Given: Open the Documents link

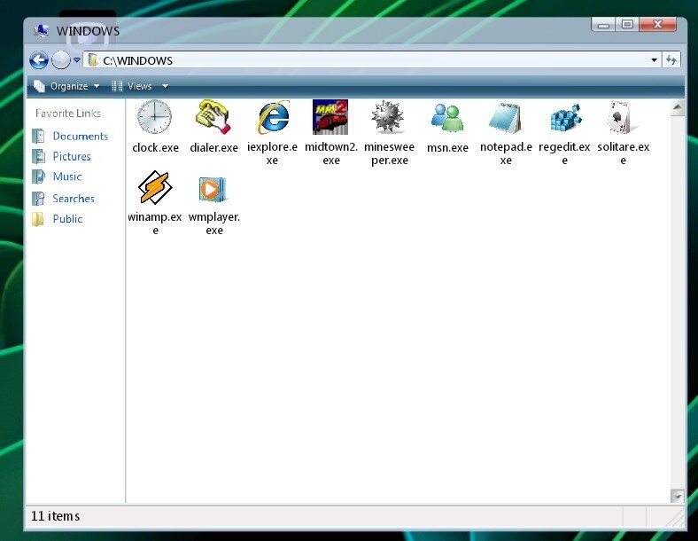Looking at the screenshot, I should 80,136.
